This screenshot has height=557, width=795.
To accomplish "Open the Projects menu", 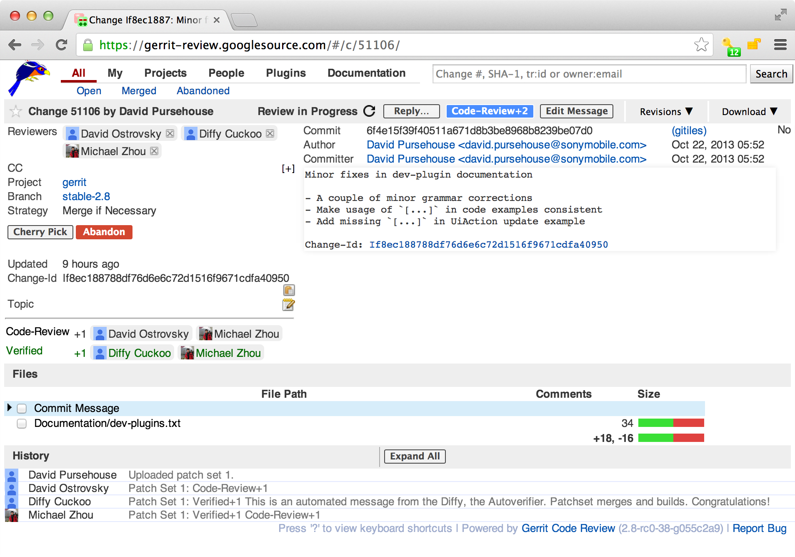I will (165, 73).
